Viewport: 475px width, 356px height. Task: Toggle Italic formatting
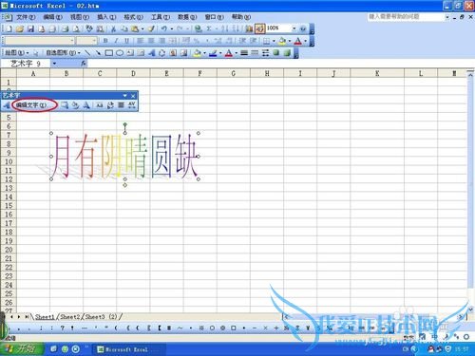[116, 41]
